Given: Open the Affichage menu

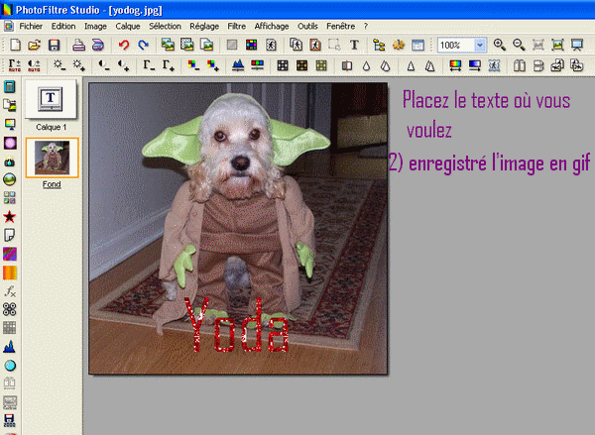Looking at the screenshot, I should pos(272,26).
